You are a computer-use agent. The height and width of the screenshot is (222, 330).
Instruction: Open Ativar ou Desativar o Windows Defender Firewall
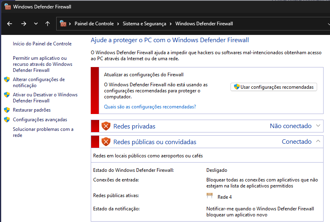point(45,98)
